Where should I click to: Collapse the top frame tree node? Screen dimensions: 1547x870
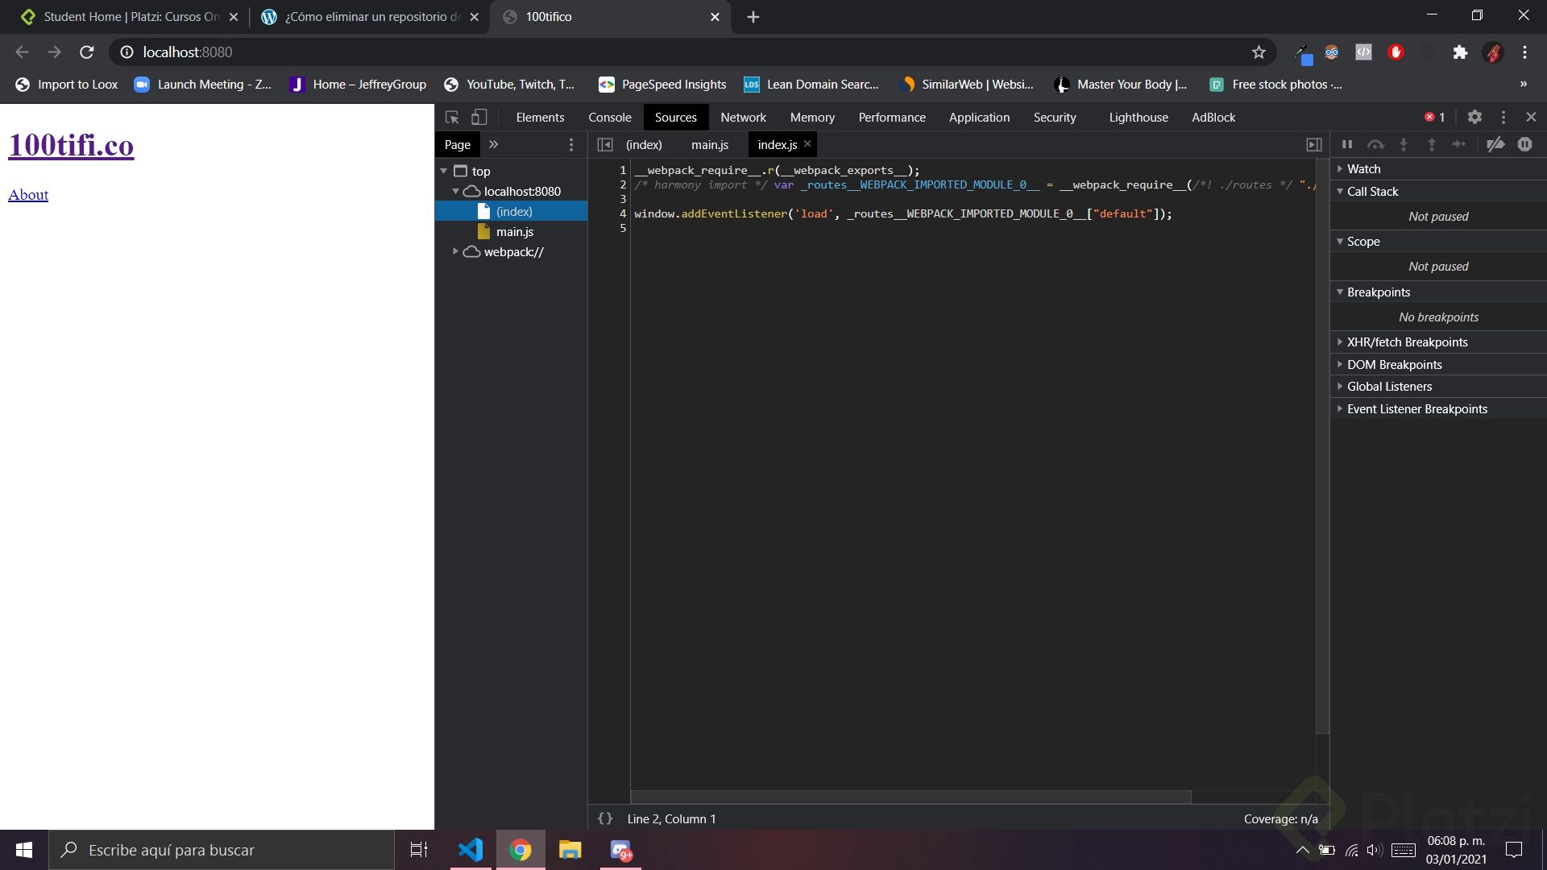tap(444, 172)
